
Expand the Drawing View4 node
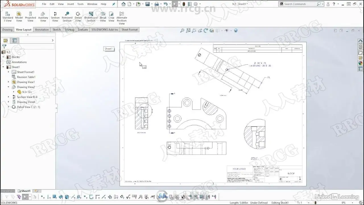pyautogui.click(x=8, y=102)
